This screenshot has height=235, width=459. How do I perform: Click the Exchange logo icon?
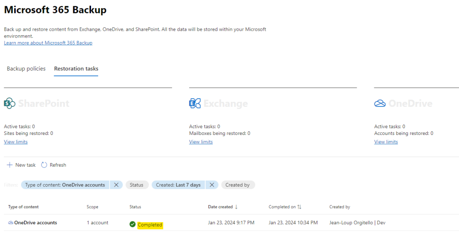pos(195,103)
